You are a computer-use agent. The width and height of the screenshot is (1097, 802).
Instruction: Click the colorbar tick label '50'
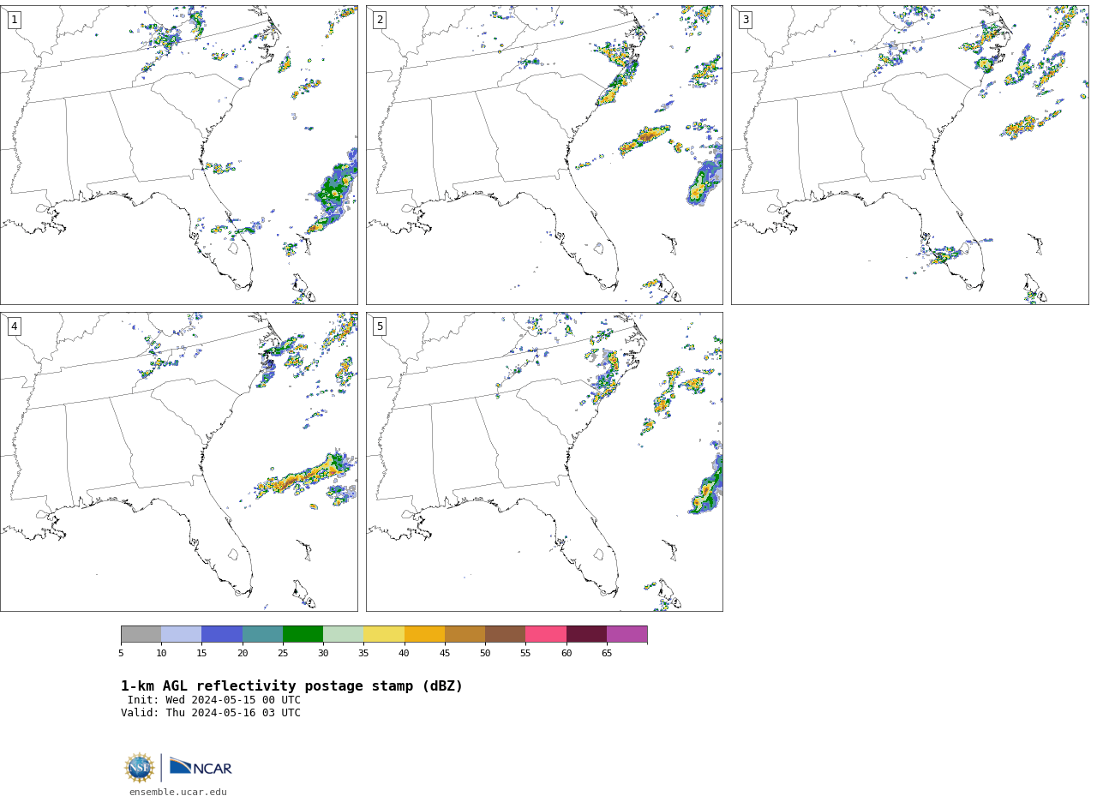(x=485, y=654)
